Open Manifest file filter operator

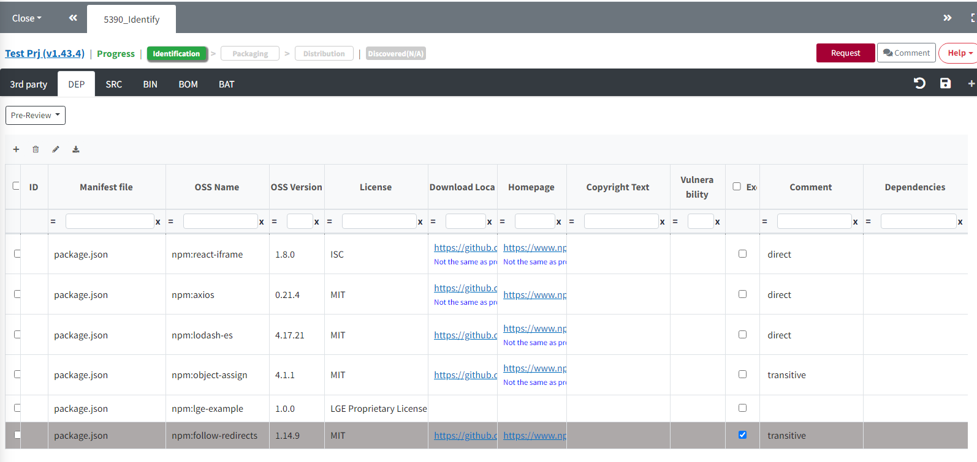(53, 222)
